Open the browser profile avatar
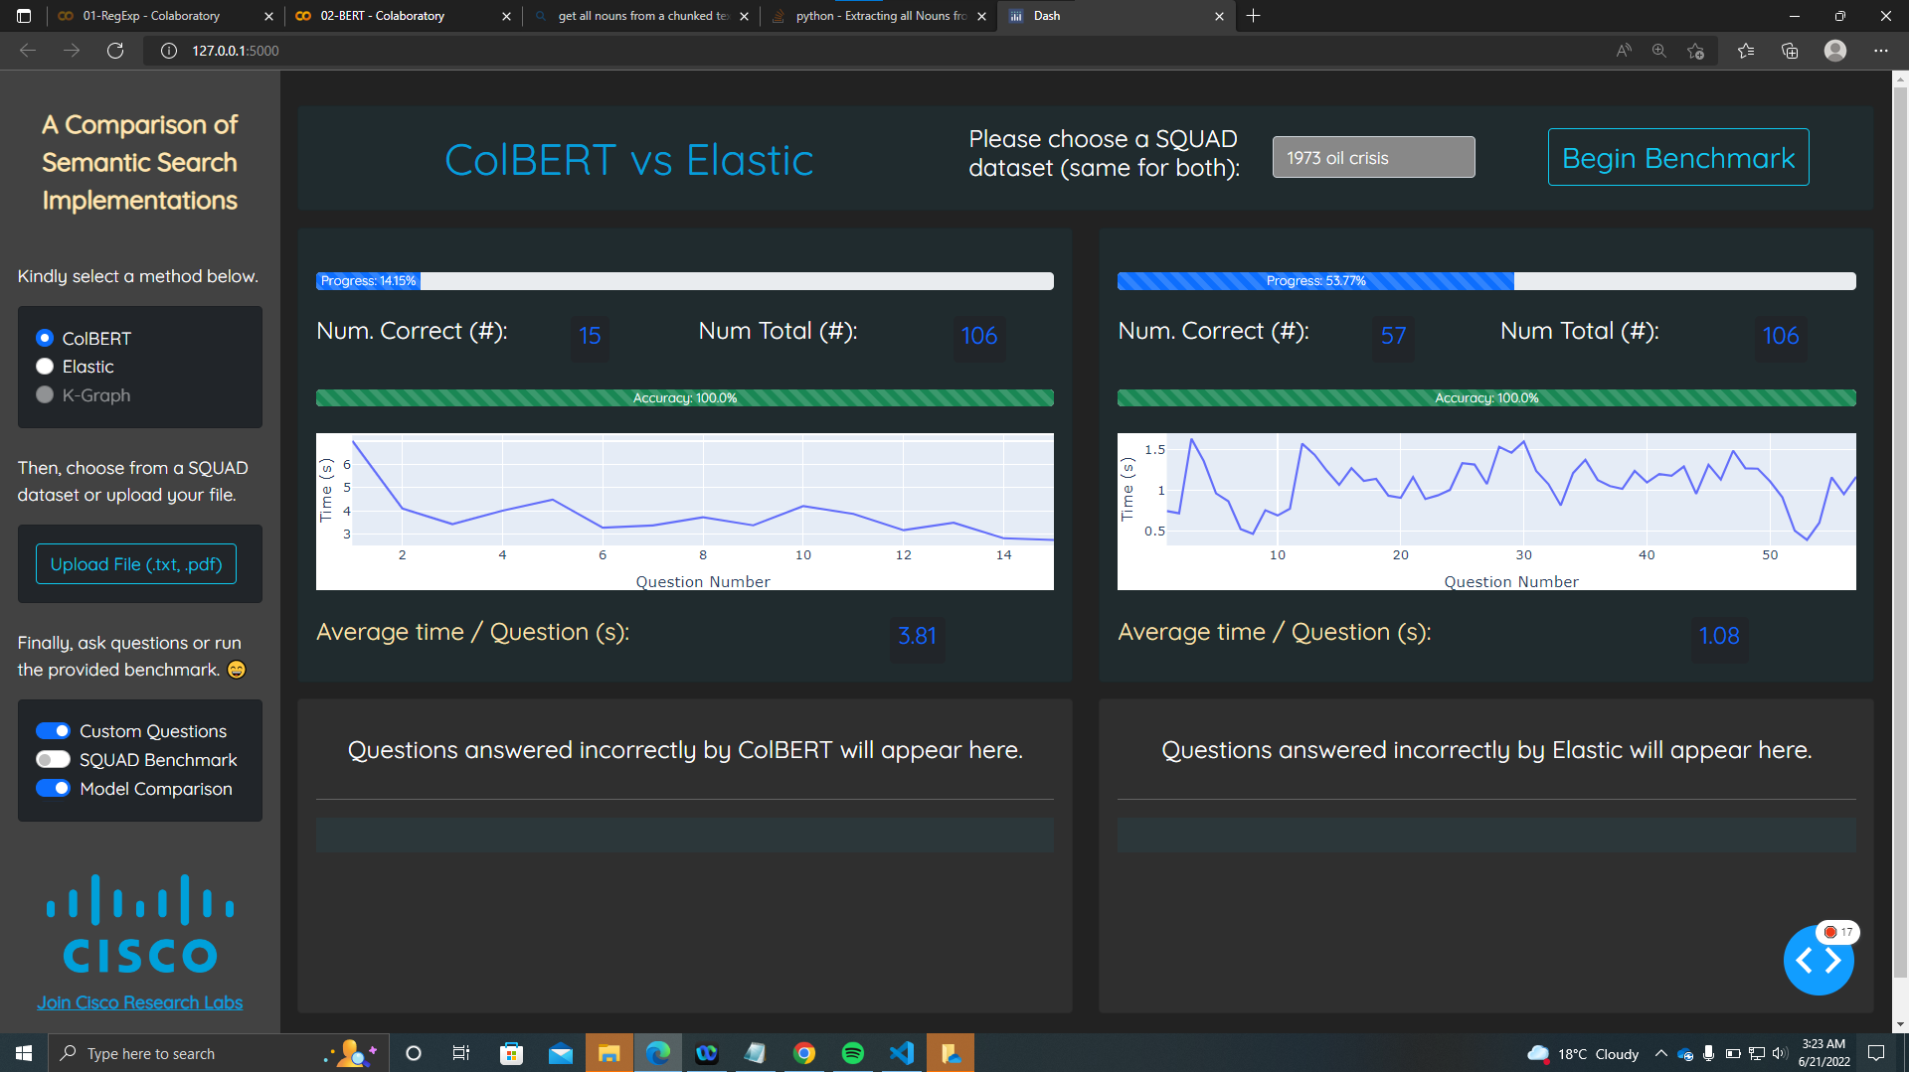The height and width of the screenshot is (1072, 1909). pos(1835,51)
